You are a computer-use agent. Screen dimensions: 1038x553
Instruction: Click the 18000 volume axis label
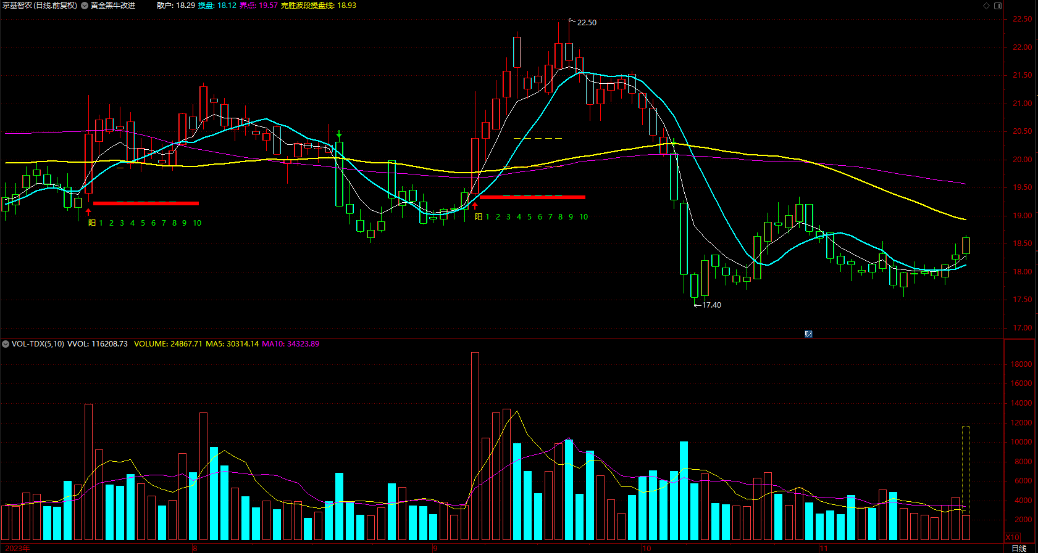click(x=1021, y=364)
